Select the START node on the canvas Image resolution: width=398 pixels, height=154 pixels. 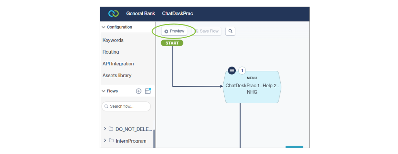(172, 43)
